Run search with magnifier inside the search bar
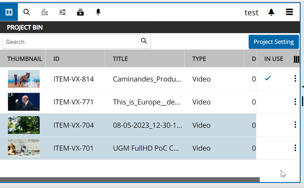The height and width of the screenshot is (188, 304). click(144, 41)
